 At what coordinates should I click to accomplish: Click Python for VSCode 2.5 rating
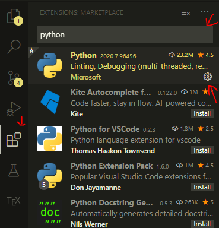pos(206,129)
